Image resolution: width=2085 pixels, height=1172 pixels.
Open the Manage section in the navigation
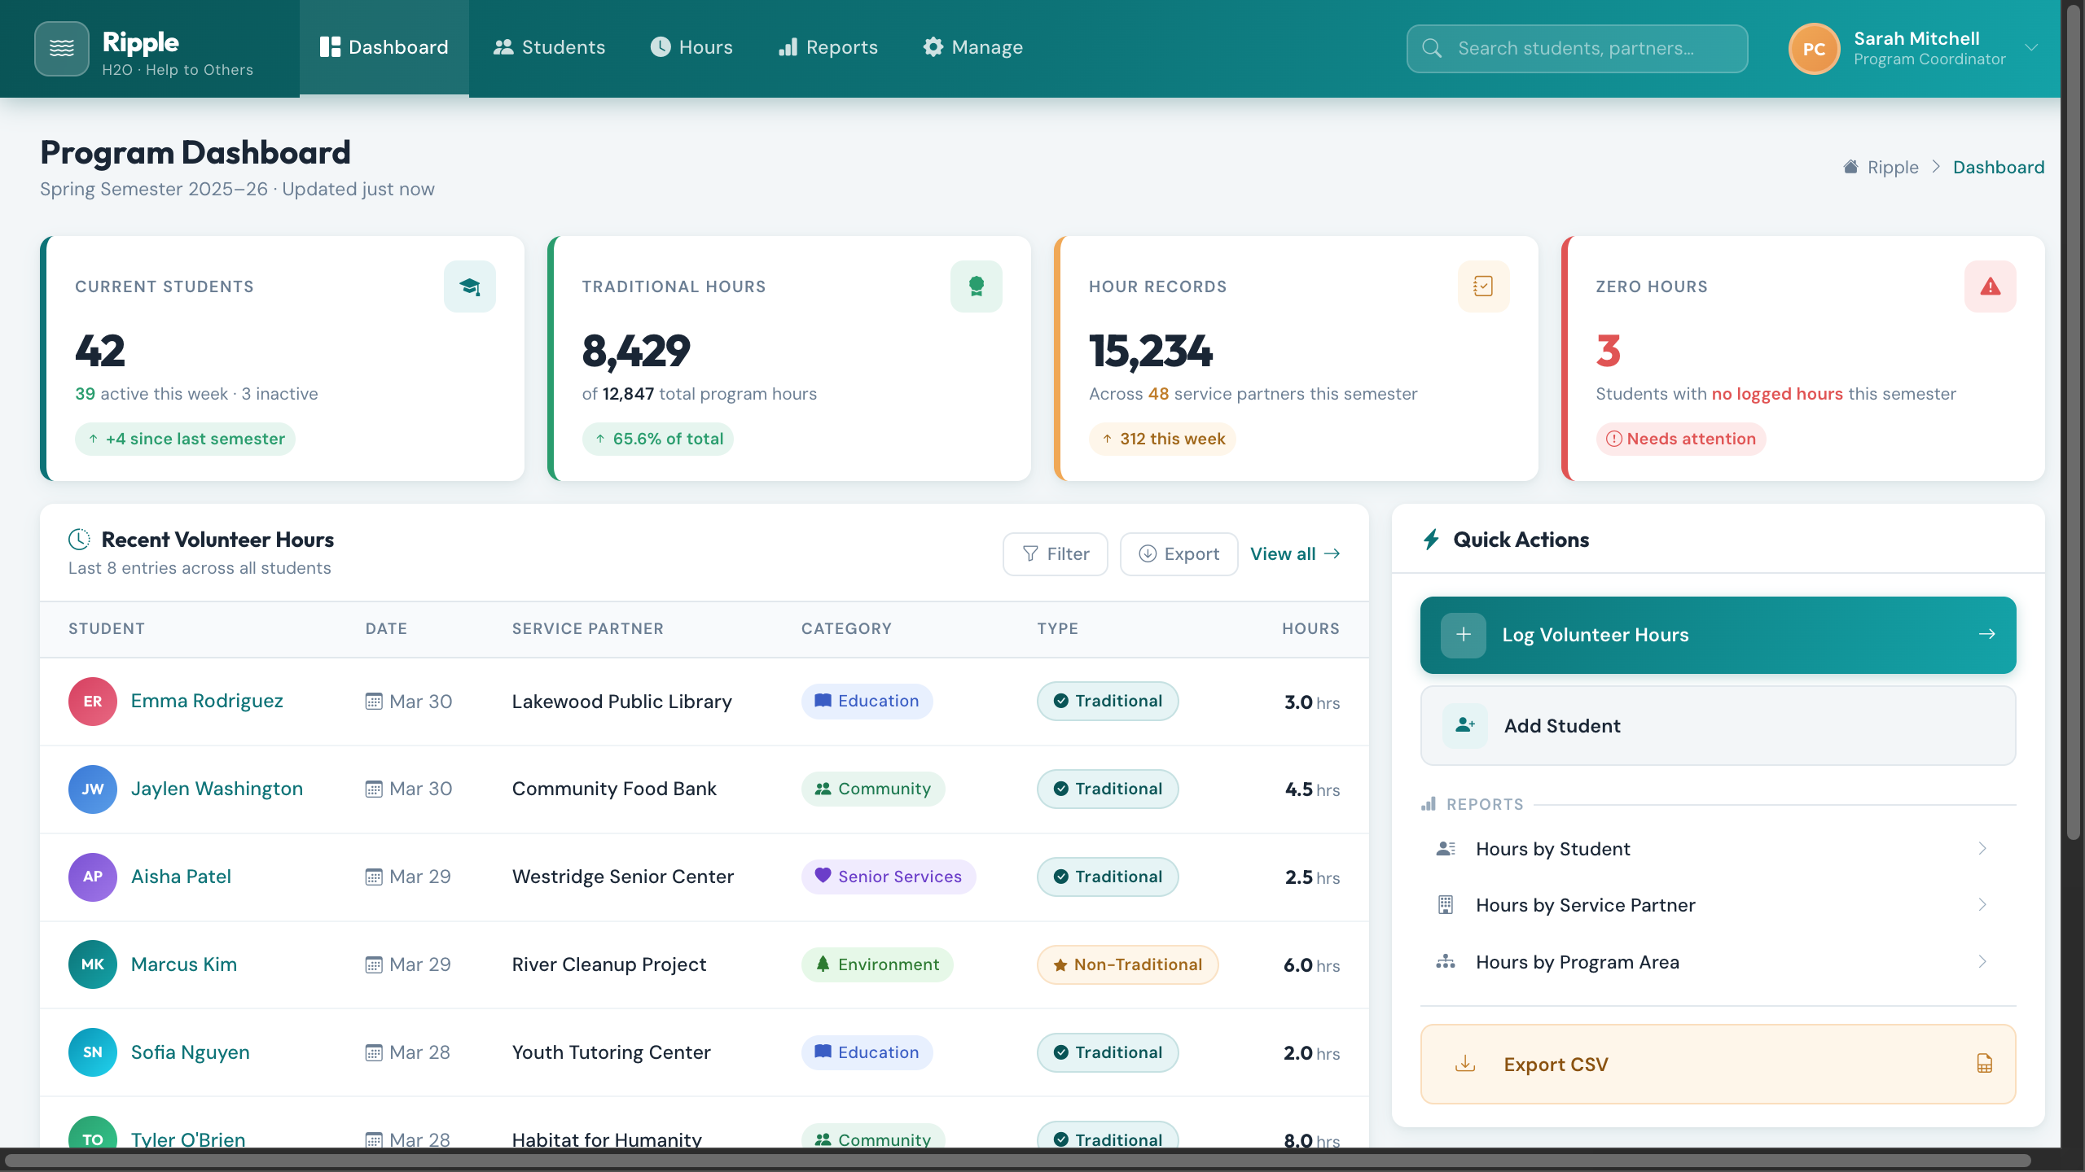(x=972, y=47)
